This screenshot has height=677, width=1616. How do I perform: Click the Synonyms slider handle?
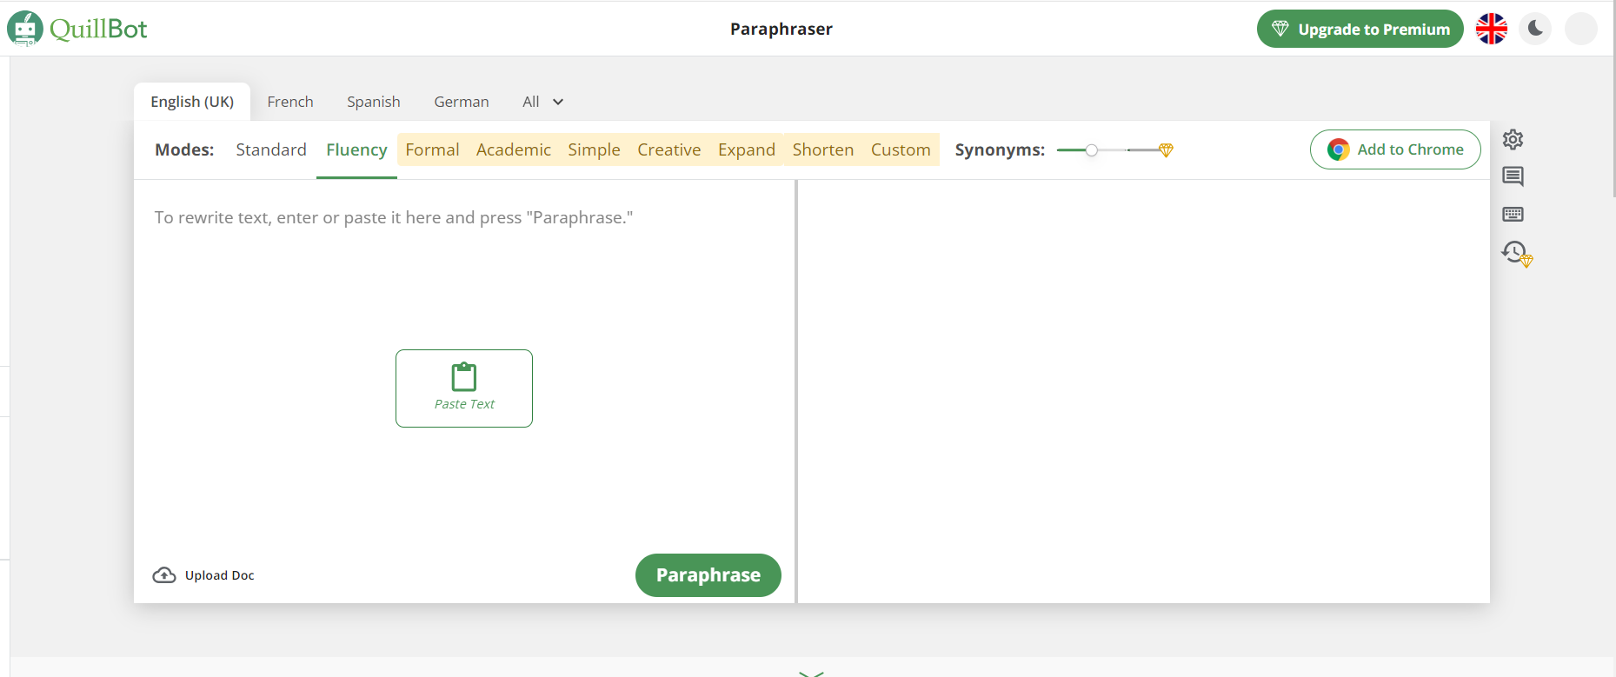[x=1092, y=150]
